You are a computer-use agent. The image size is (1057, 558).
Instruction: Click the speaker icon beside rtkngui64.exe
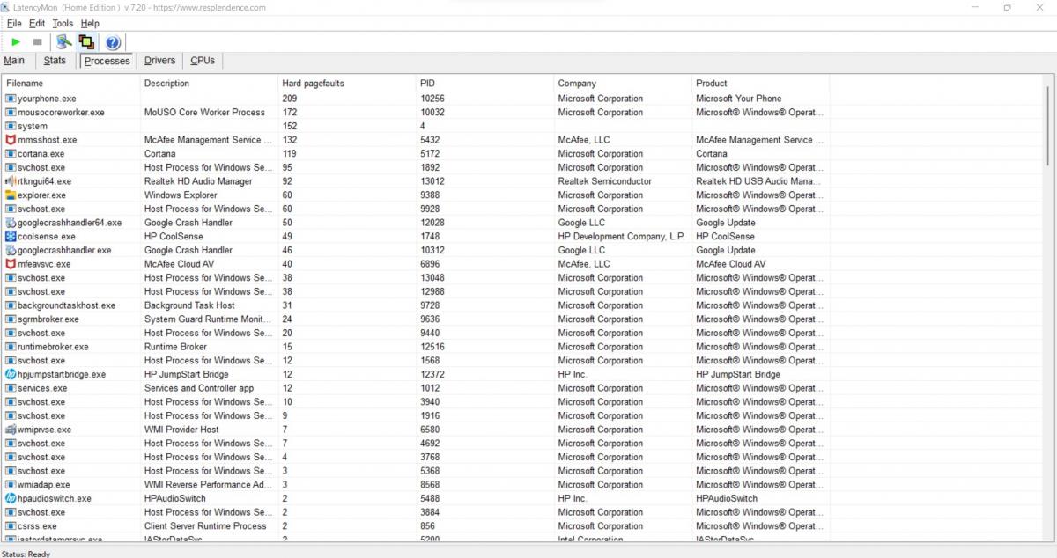click(x=11, y=181)
